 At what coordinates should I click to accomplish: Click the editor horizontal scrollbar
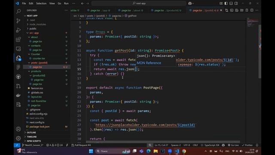pos(163,142)
